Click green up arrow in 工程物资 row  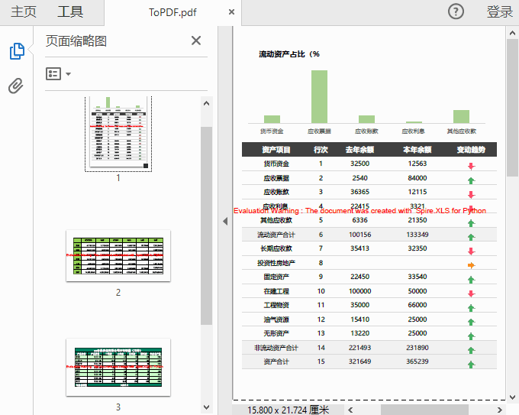472,308
